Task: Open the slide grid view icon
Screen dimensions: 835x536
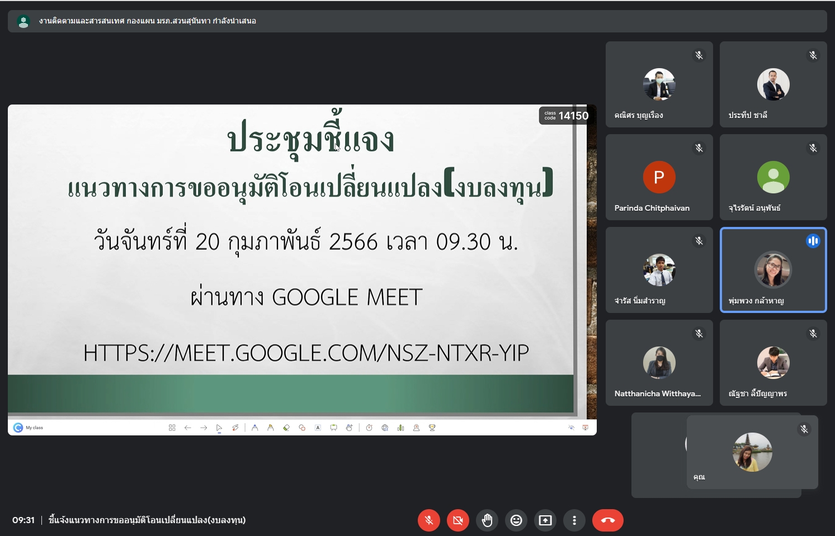Action: pos(172,428)
